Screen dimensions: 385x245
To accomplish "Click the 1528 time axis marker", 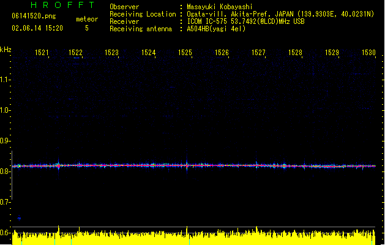I will click(x=296, y=53).
